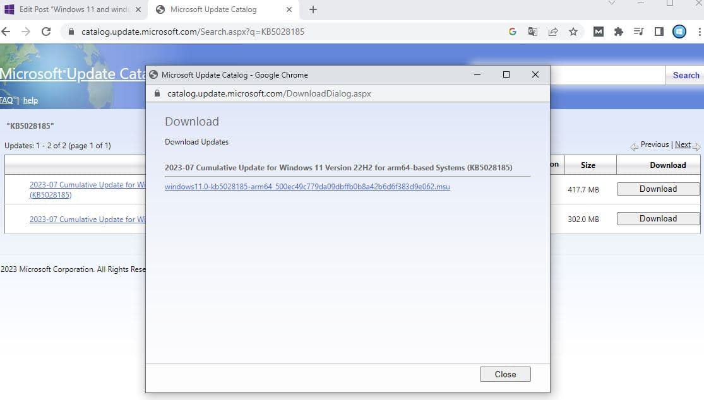Go to the Previous results page
704x400 pixels.
point(655,144)
